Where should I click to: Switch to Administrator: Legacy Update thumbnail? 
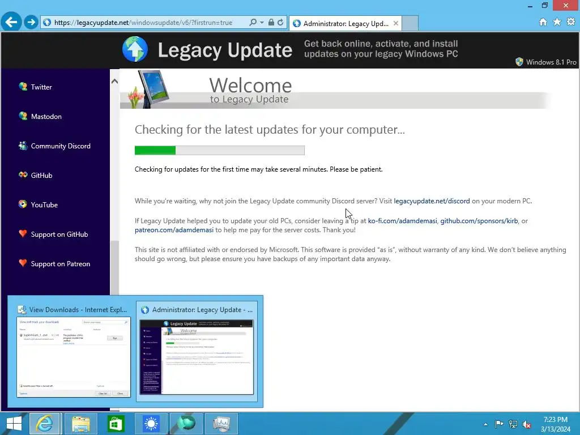[x=197, y=351]
